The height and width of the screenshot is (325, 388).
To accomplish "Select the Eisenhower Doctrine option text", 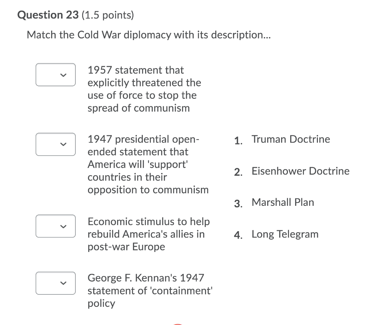I will click(300, 171).
